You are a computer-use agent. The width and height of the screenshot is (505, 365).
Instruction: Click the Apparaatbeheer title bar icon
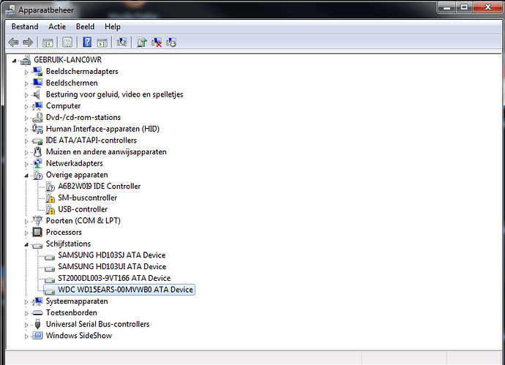11,10
